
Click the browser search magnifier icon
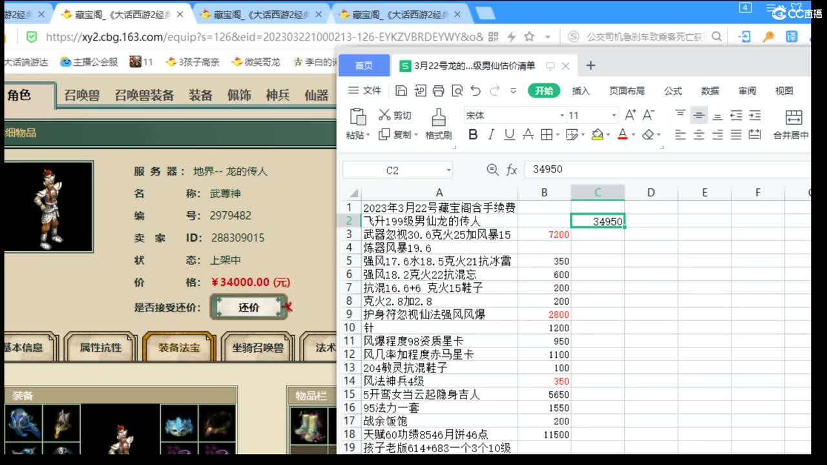pyautogui.click(x=716, y=37)
